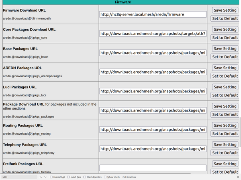Set AREDN Packages URL to default
Screen dimensions: 241x180
click(x=225, y=76)
